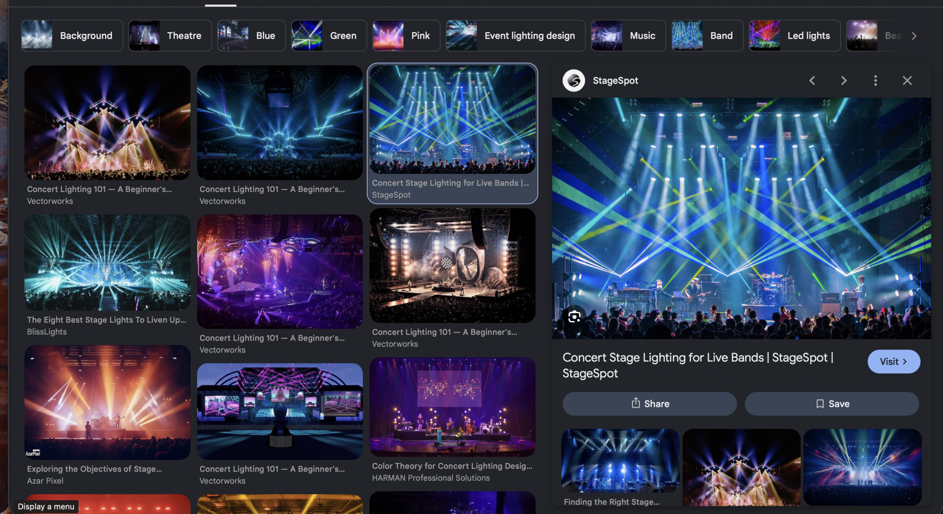943x514 pixels.
Task: Open large preview image of StageSpot concert
Action: tap(741, 218)
